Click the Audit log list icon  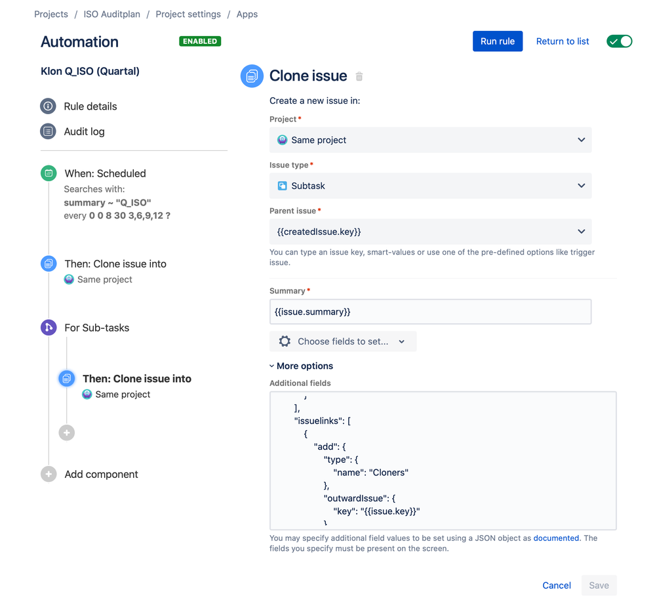point(48,131)
